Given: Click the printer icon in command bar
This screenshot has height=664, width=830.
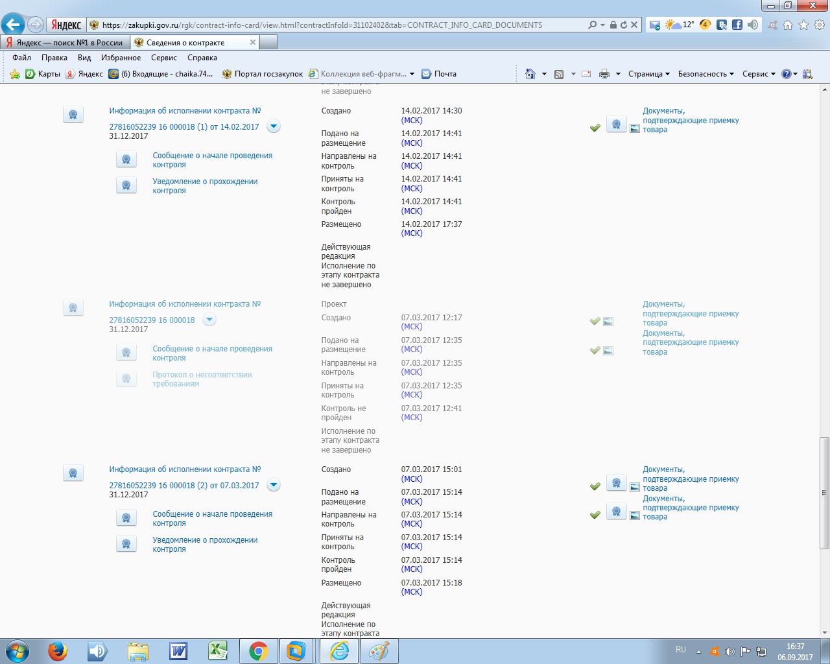Looking at the screenshot, I should [604, 74].
